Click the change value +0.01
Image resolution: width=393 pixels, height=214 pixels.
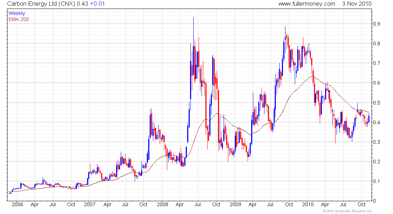pyautogui.click(x=98, y=4)
